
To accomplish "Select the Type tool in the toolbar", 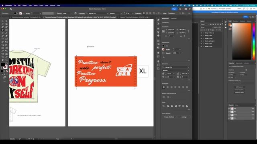I will [x=3, y=30].
